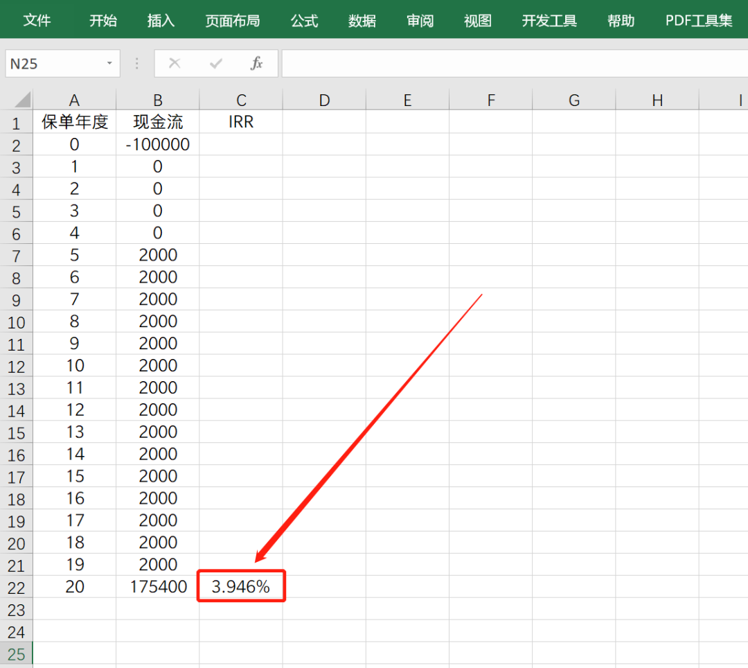Switch to the 开发工具 tab
Screen dimensions: 748x668
click(x=549, y=20)
